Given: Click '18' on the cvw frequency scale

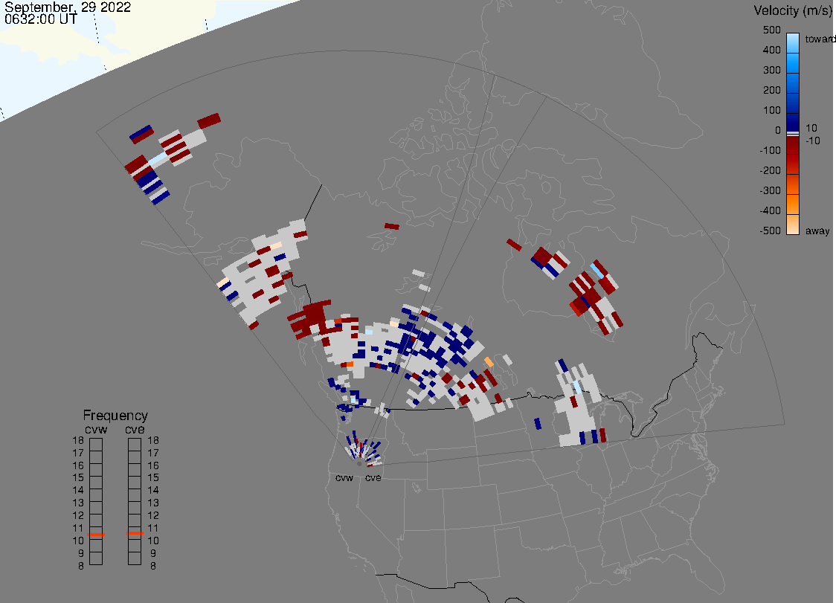Looking at the screenshot, I should (78, 440).
